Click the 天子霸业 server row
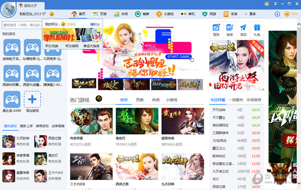 pos(236,117)
